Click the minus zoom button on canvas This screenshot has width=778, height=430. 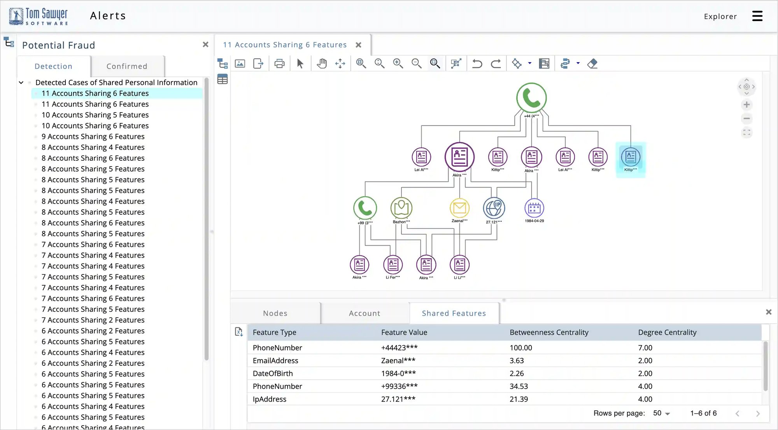(x=746, y=119)
